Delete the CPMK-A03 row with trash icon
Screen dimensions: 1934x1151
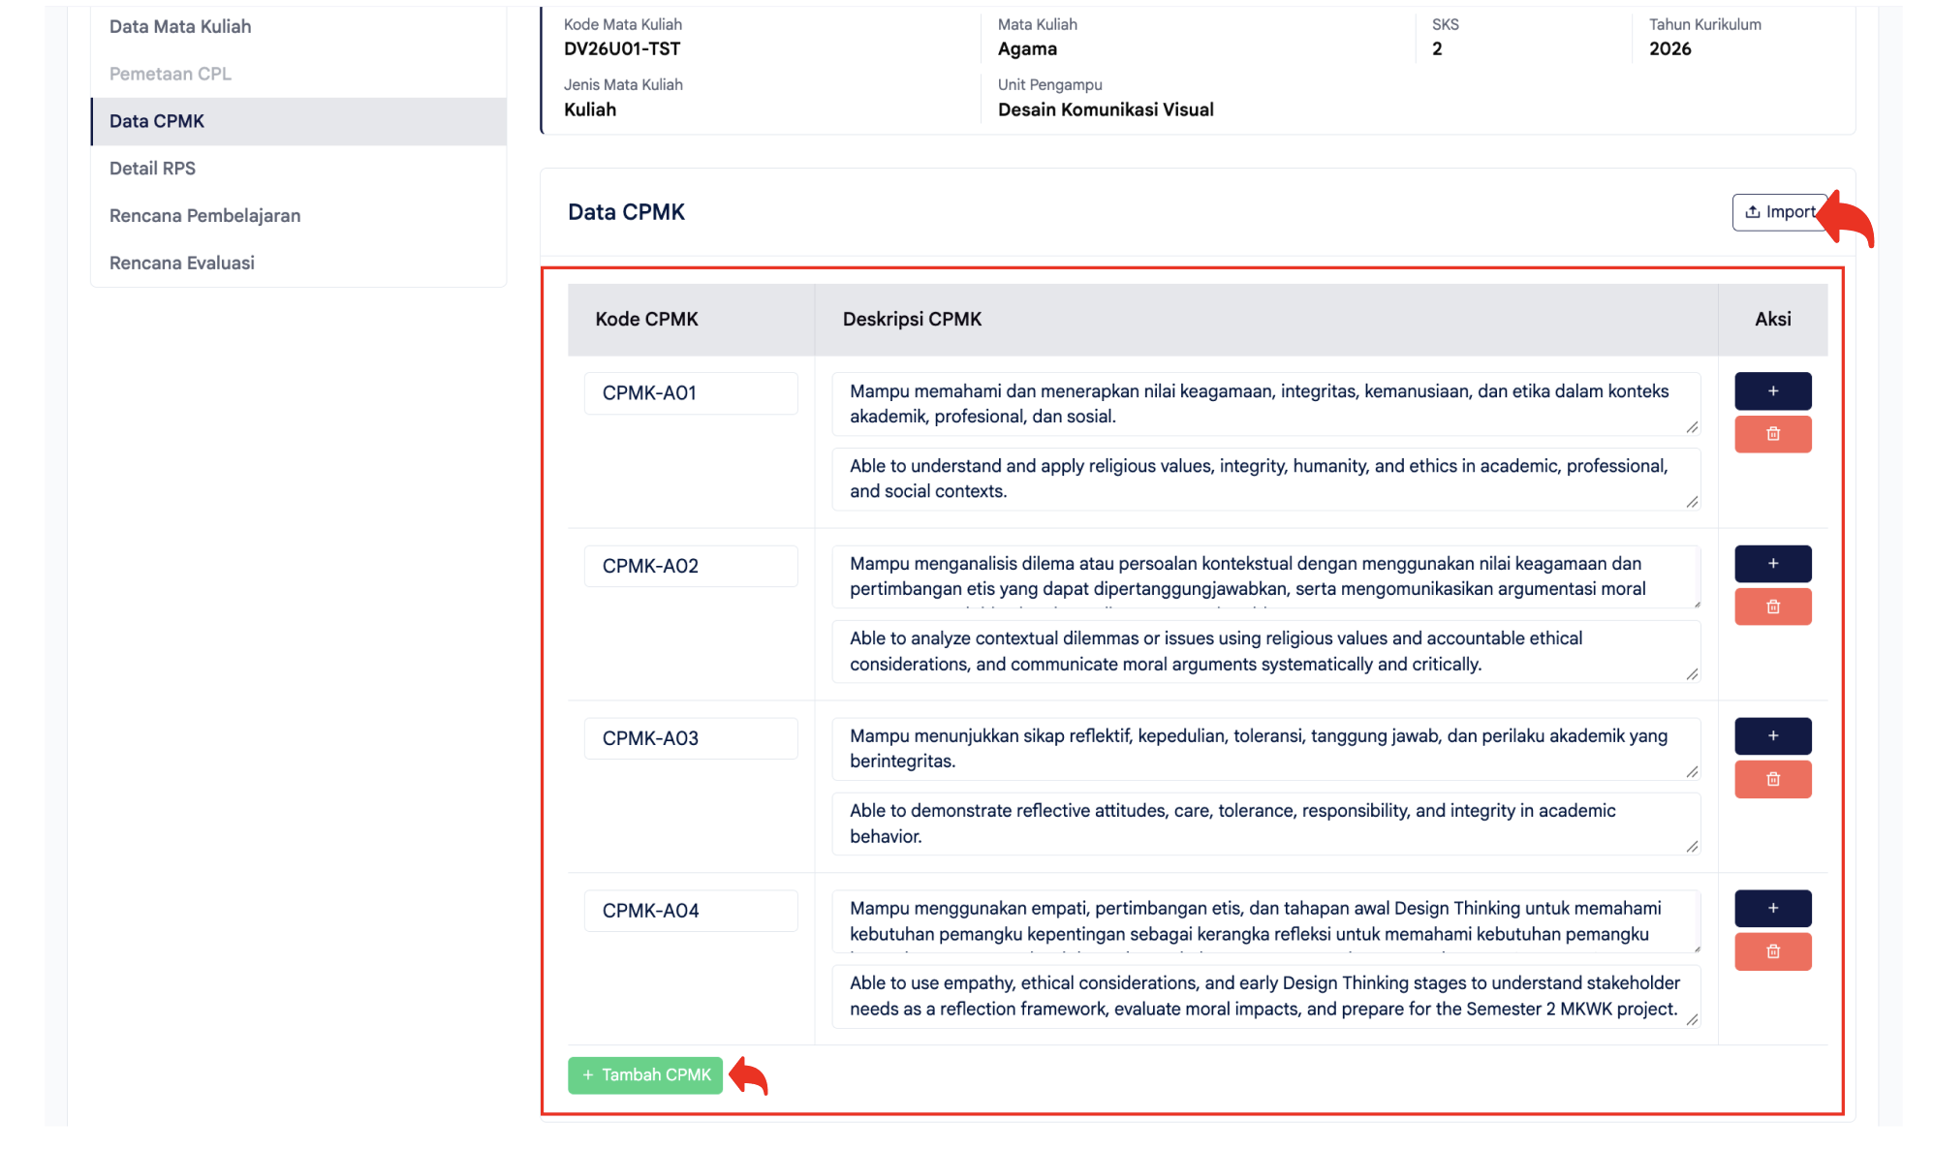[1772, 779]
